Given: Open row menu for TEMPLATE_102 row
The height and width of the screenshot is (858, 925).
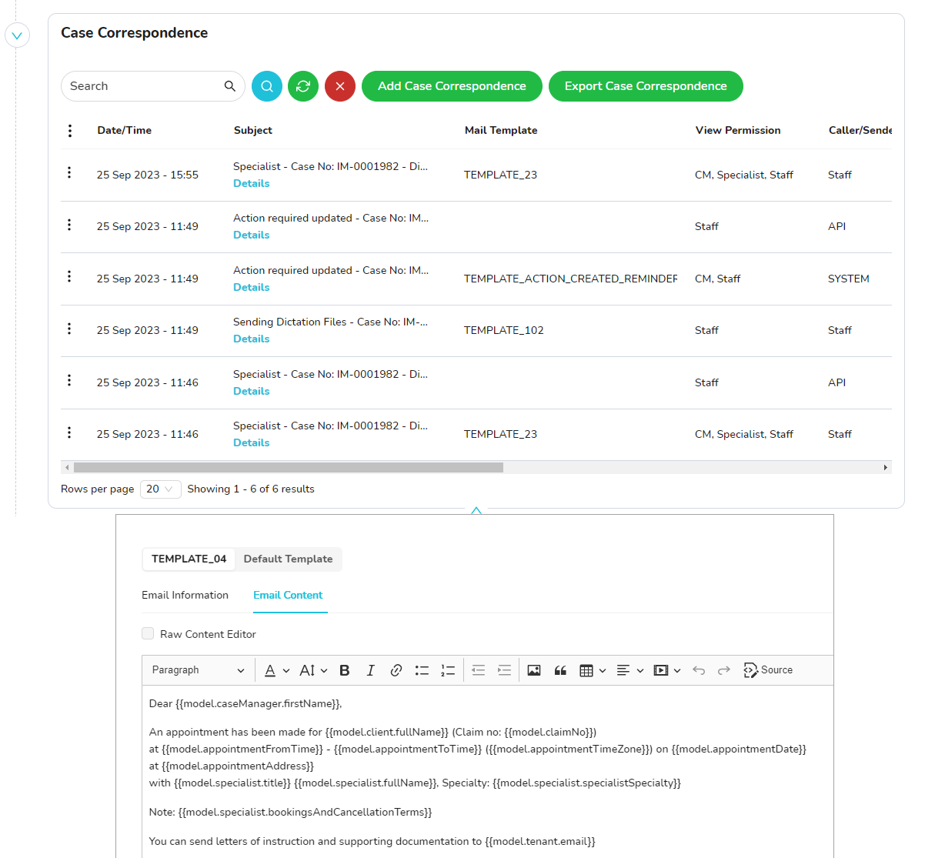Looking at the screenshot, I should (69, 329).
